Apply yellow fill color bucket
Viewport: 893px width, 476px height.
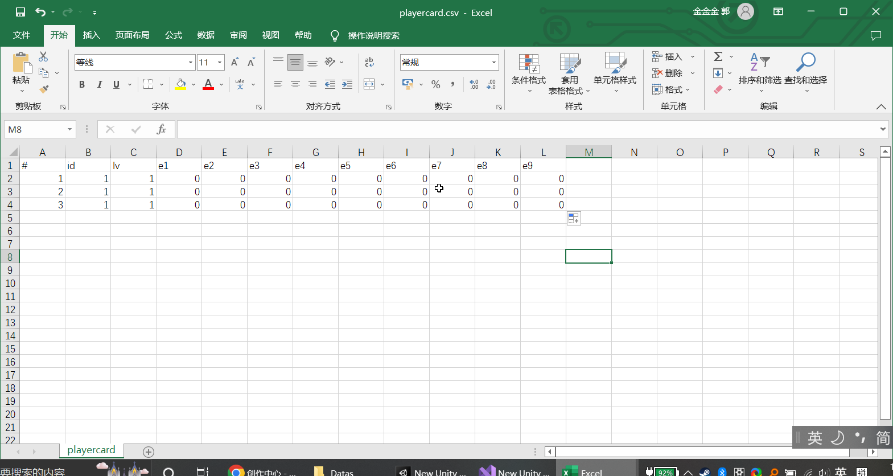pyautogui.click(x=180, y=84)
